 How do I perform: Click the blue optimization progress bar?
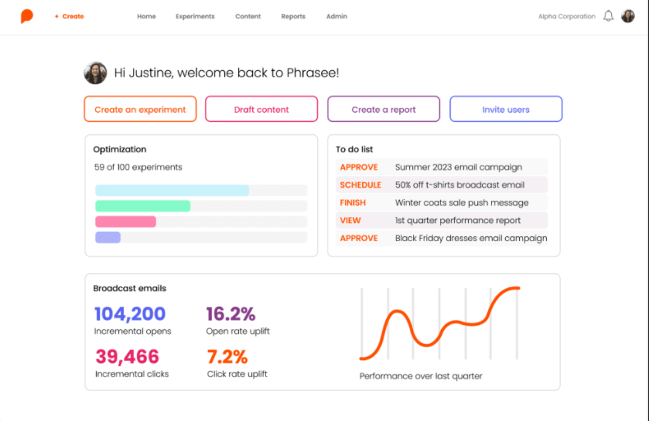pos(171,190)
